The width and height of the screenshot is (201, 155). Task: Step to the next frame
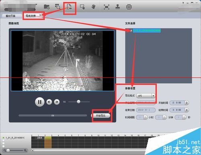(x=57, y=102)
